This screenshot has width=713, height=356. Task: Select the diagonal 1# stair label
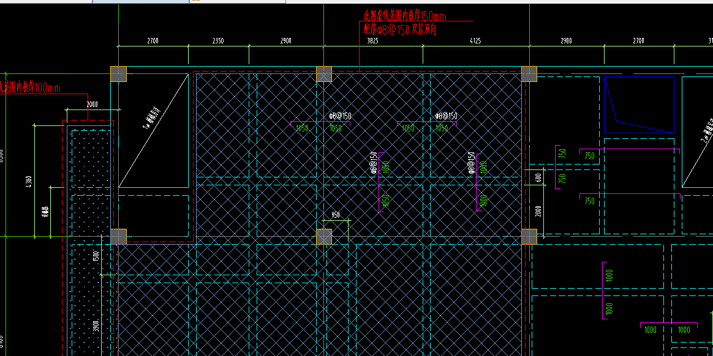pyautogui.click(x=153, y=117)
